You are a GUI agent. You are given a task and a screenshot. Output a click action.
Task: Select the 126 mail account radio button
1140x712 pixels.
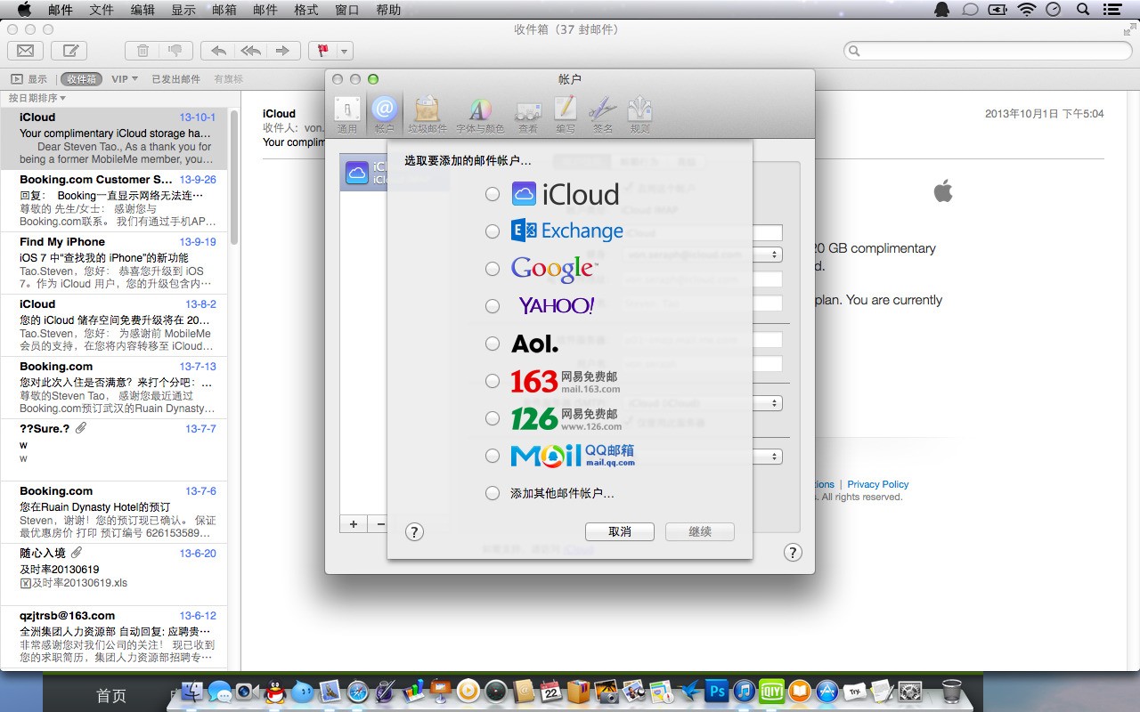tap(493, 418)
